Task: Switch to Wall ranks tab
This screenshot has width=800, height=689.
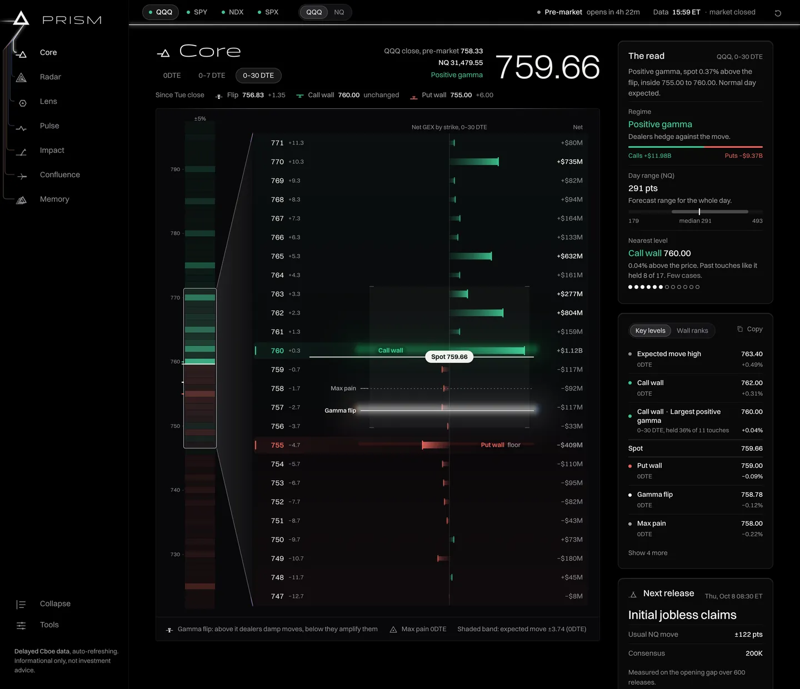Action: coord(692,331)
